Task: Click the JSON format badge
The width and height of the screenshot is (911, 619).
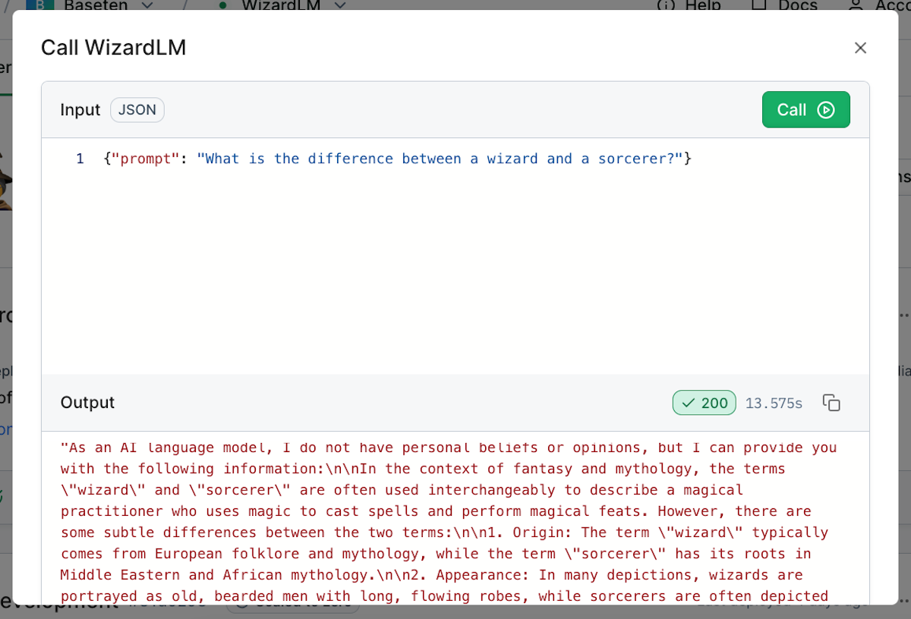Action: click(137, 110)
